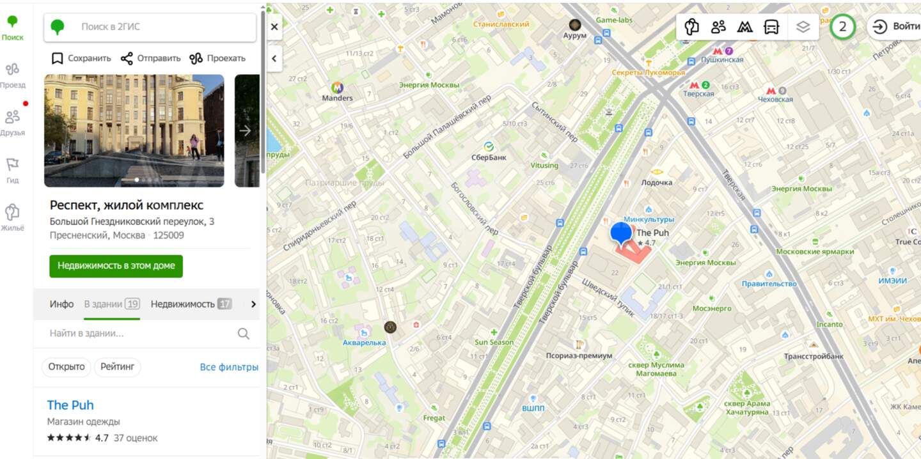
Task: Expand more tabs with right chevron arrow
Action: click(x=253, y=304)
